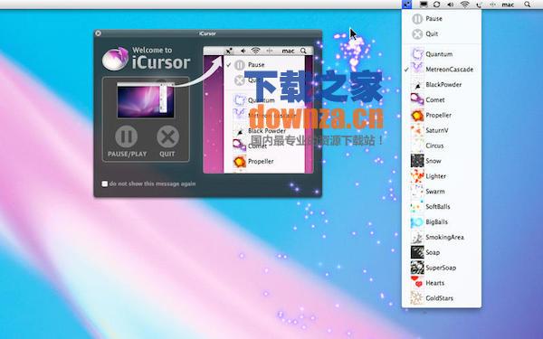The width and height of the screenshot is (543, 339).
Task: Select the SaturnV cursor effect
Action: [442, 130]
